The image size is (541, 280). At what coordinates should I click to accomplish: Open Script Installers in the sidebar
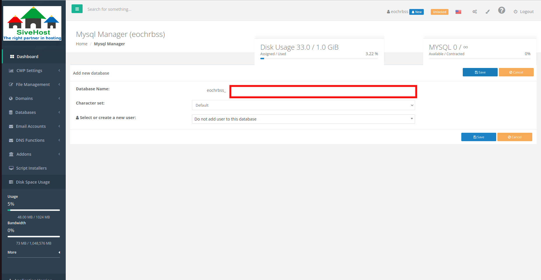tap(34, 168)
